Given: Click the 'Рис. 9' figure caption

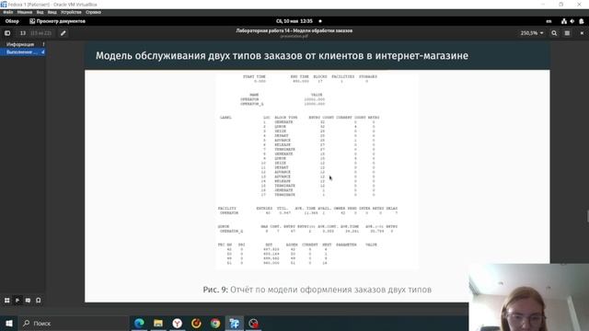Looking at the screenshot, I should 317,290.
